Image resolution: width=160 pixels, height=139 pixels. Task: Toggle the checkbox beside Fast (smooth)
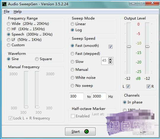tap(110, 47)
